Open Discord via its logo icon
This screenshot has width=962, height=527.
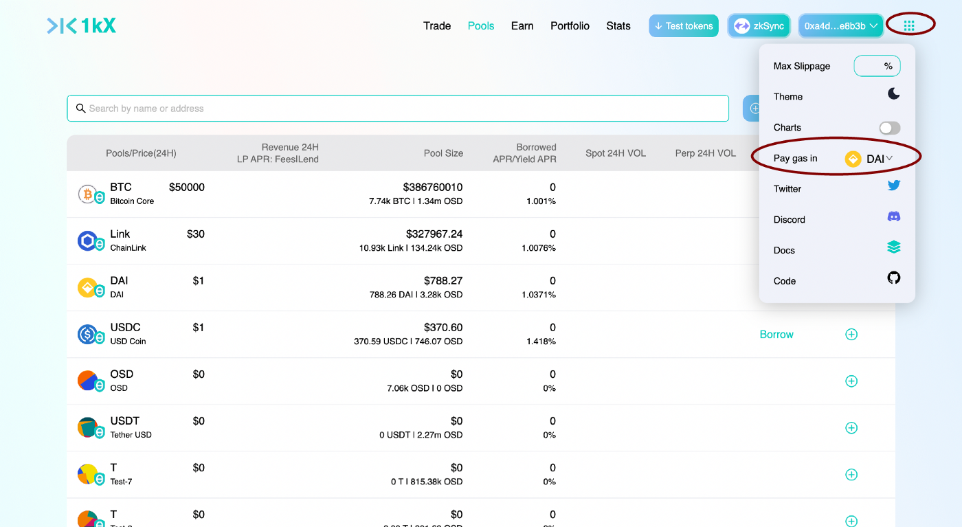tap(894, 216)
